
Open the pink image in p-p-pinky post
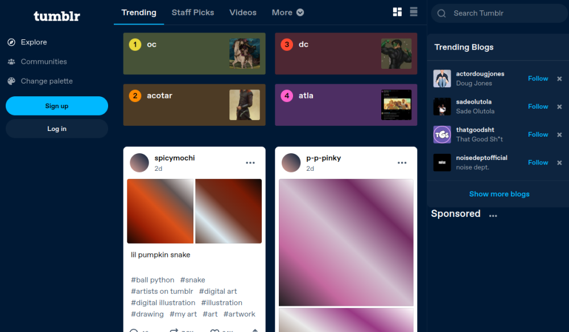tap(346, 242)
